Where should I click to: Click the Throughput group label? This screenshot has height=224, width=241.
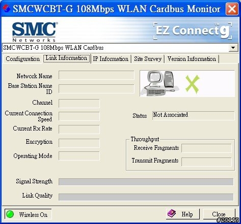[145, 139]
